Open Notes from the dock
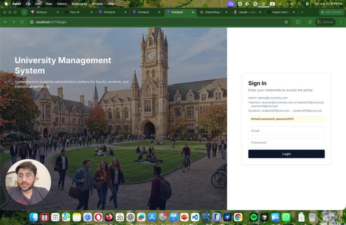This screenshot has width=346, height=225. pyautogui.click(x=77, y=217)
